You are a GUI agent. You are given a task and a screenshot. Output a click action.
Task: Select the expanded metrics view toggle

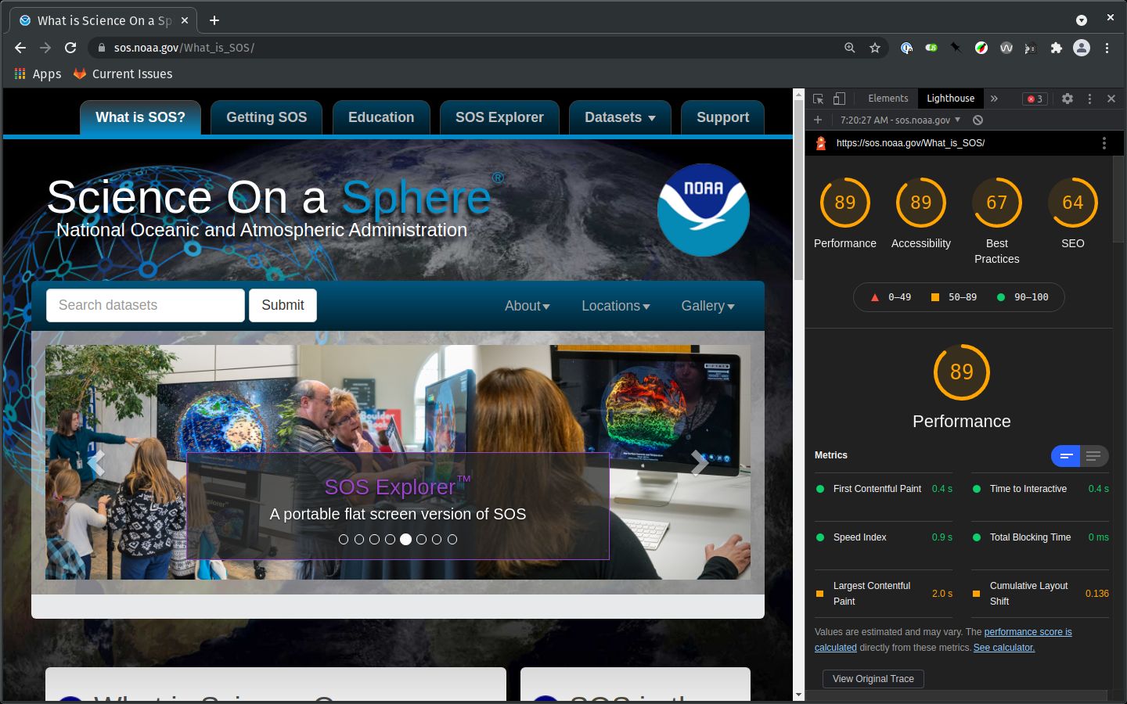1094,456
